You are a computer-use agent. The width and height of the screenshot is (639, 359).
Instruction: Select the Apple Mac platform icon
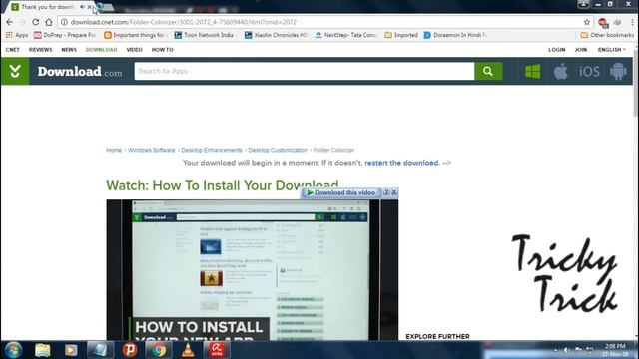pos(561,71)
